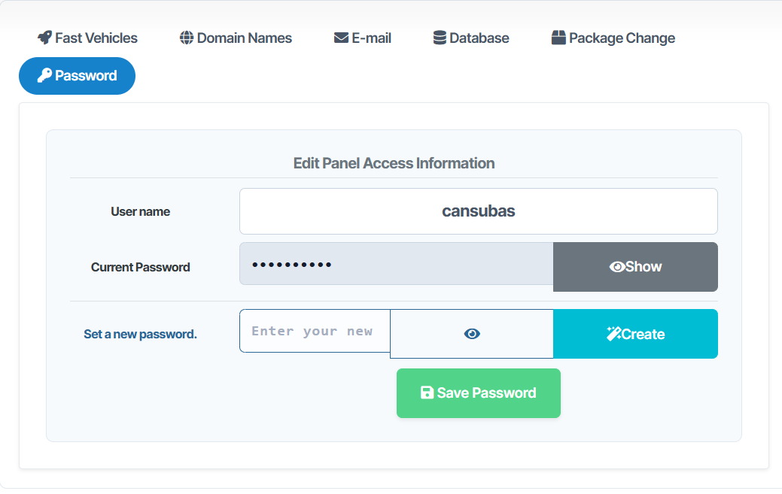The image size is (782, 494).
Task: Click the globe icon next to Domain Names
Action: tap(187, 38)
